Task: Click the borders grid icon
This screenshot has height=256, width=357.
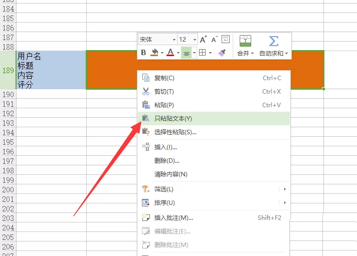Action: coord(202,53)
